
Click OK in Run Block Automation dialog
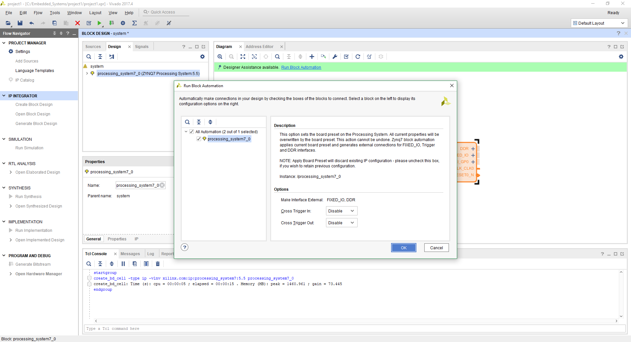(x=404, y=248)
